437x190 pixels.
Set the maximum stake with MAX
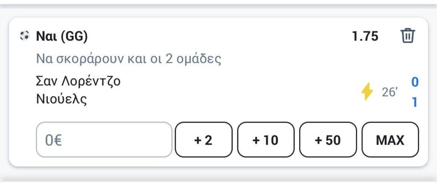(x=390, y=140)
